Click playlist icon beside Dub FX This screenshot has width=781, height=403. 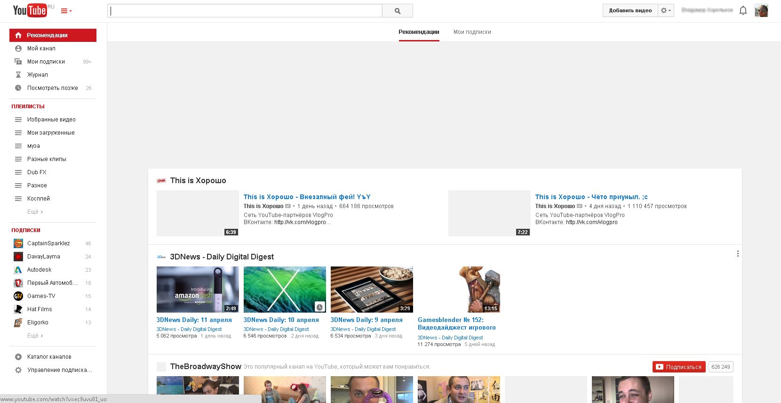click(18, 172)
